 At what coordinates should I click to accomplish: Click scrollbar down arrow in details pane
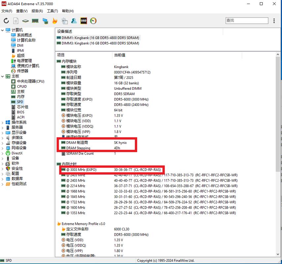point(278,254)
